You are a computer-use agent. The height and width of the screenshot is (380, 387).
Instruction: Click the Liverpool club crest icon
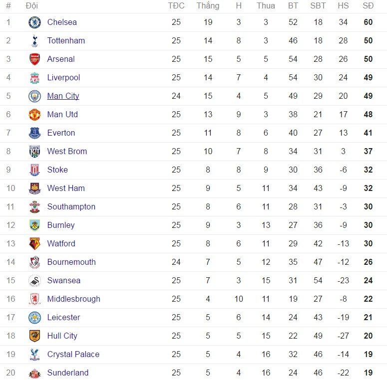point(34,78)
